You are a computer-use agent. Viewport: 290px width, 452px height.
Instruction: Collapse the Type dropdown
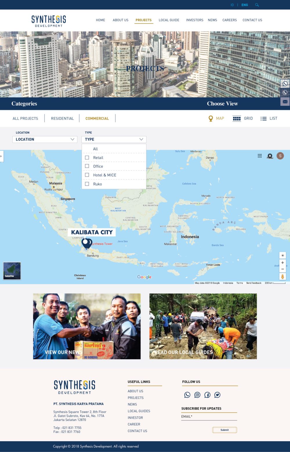coord(114,139)
